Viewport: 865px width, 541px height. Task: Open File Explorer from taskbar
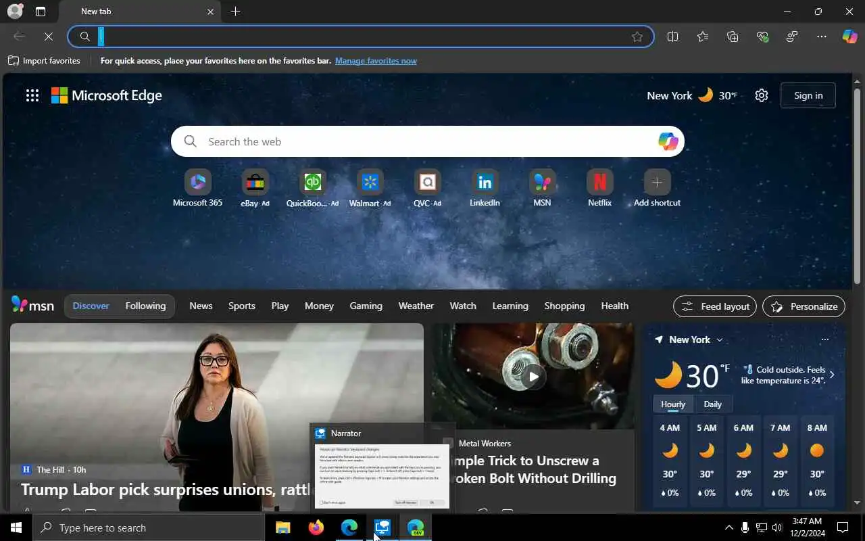(x=282, y=527)
